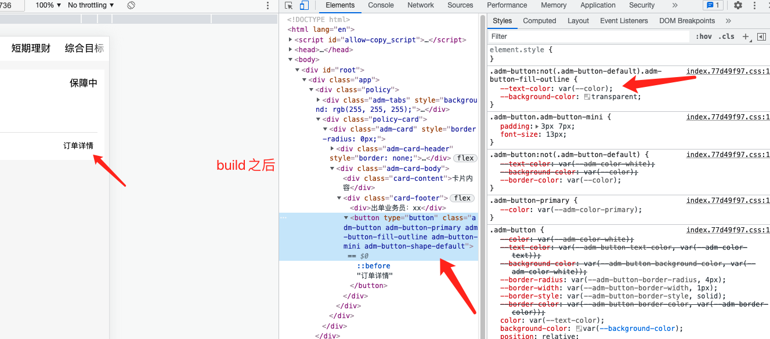Toggle the computed styles sidebar icon
The image size is (770, 339).
(x=761, y=37)
